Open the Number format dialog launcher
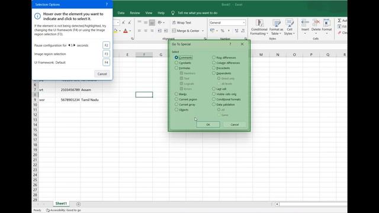 click(x=246, y=38)
